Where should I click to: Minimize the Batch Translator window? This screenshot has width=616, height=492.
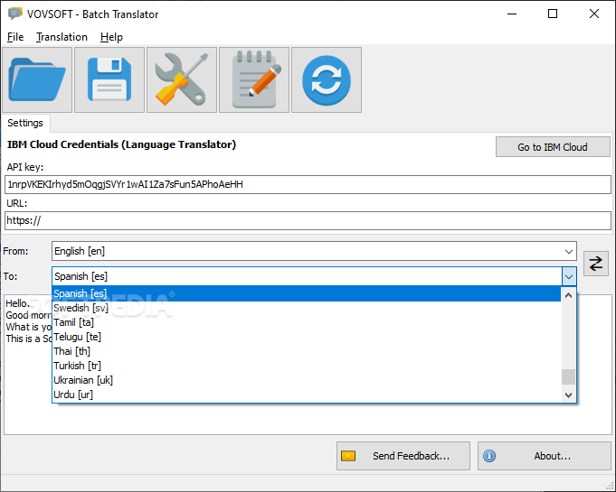[511, 14]
